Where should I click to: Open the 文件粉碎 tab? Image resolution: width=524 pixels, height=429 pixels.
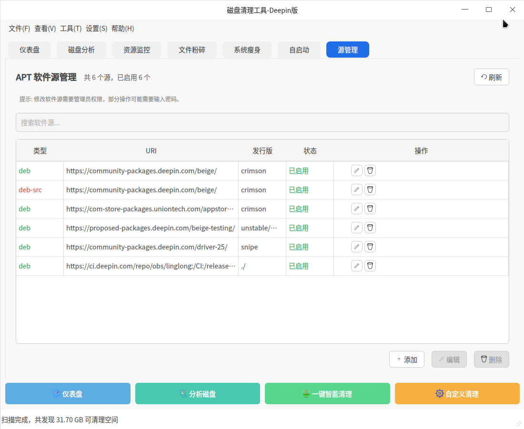pos(192,50)
